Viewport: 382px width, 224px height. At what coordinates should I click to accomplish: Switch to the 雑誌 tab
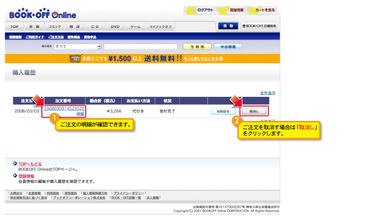click(x=75, y=26)
